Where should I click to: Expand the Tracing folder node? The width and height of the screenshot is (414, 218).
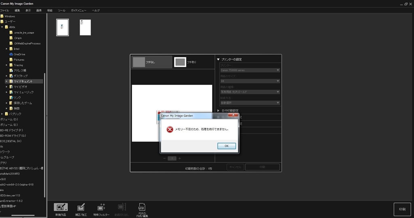pos(6,65)
